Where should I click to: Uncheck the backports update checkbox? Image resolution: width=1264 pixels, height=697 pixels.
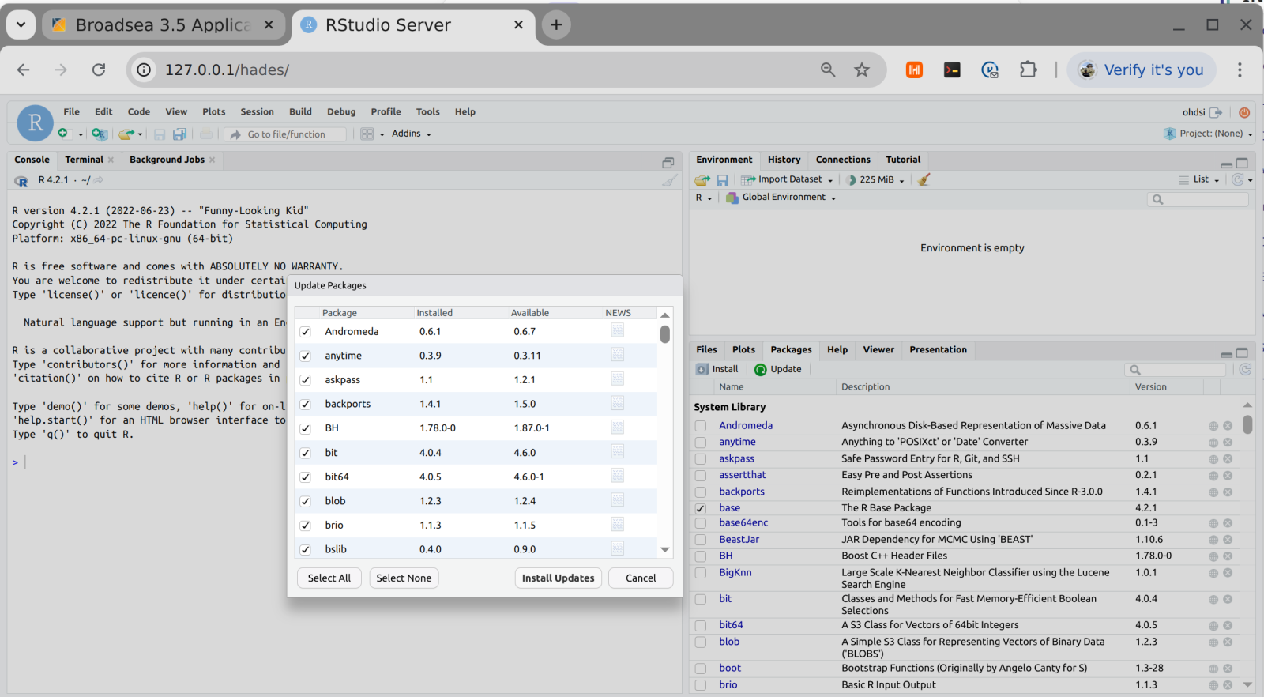[306, 405]
